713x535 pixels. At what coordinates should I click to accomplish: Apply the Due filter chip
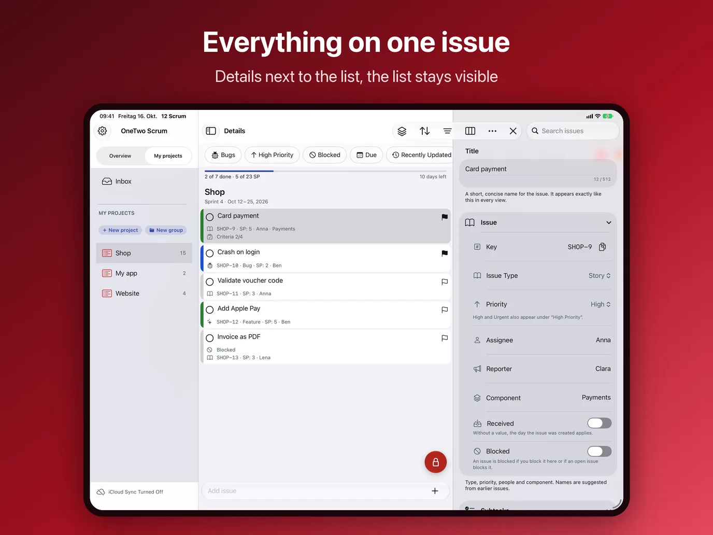[367, 155]
